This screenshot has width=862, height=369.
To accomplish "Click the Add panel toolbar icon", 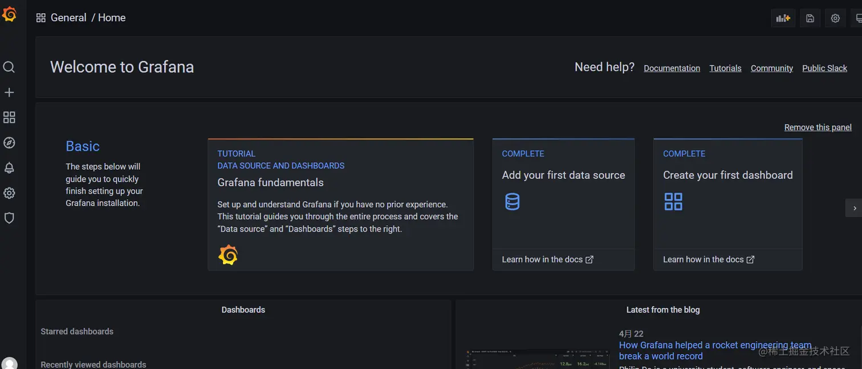I will tap(783, 18).
